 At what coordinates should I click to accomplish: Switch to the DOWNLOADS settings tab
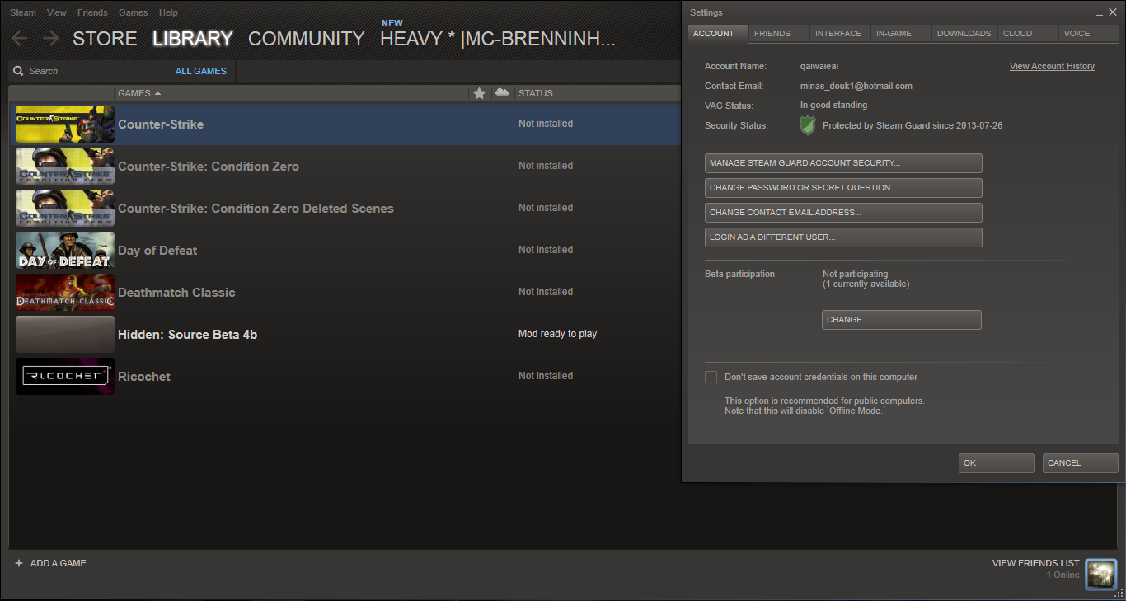pos(964,34)
